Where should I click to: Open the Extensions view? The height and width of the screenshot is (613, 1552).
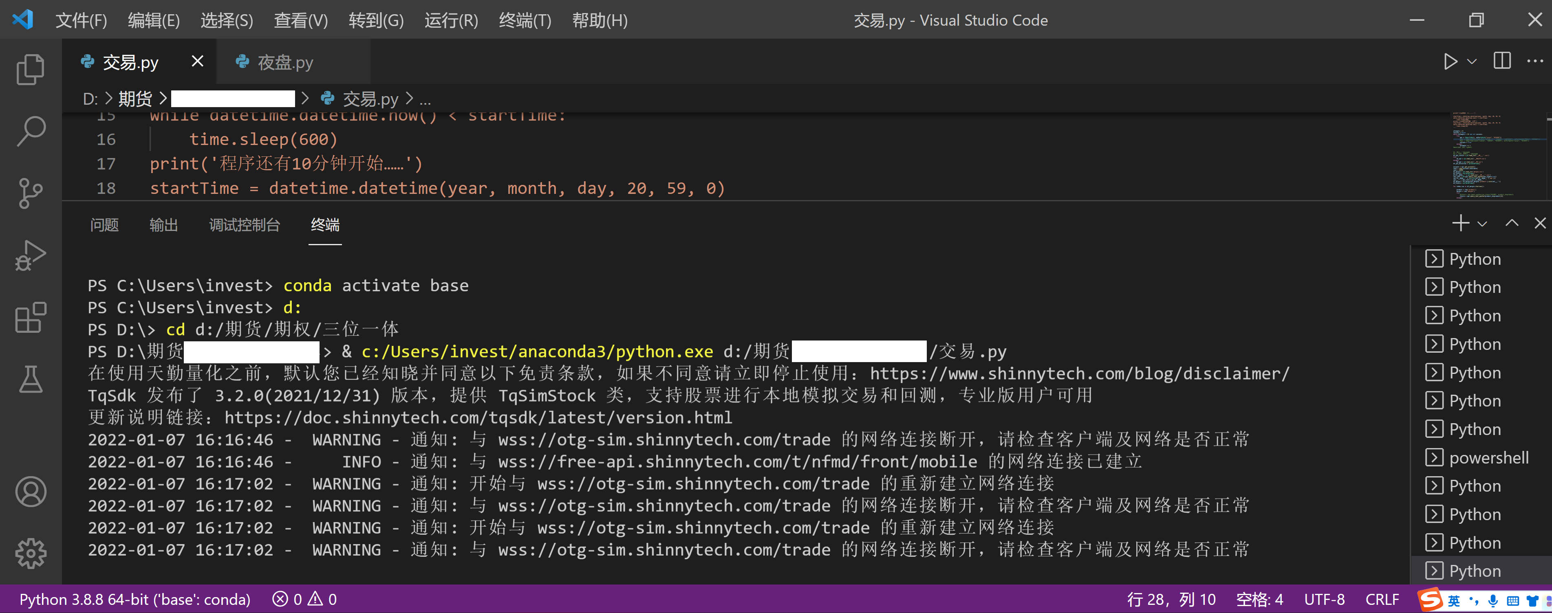tap(31, 317)
